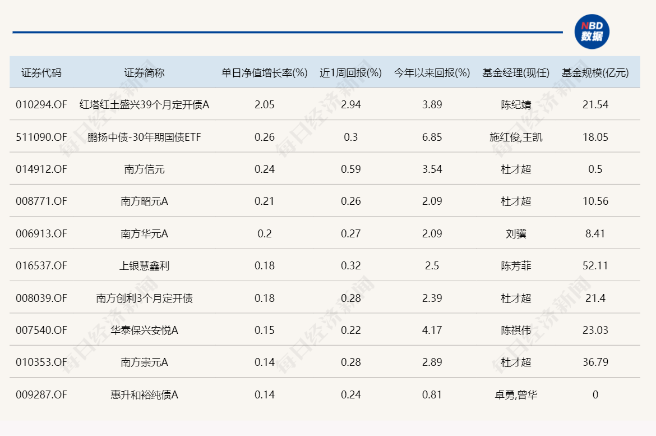This screenshot has height=436, width=656.
Task: Click fund name 南方信元
Action: [144, 169]
